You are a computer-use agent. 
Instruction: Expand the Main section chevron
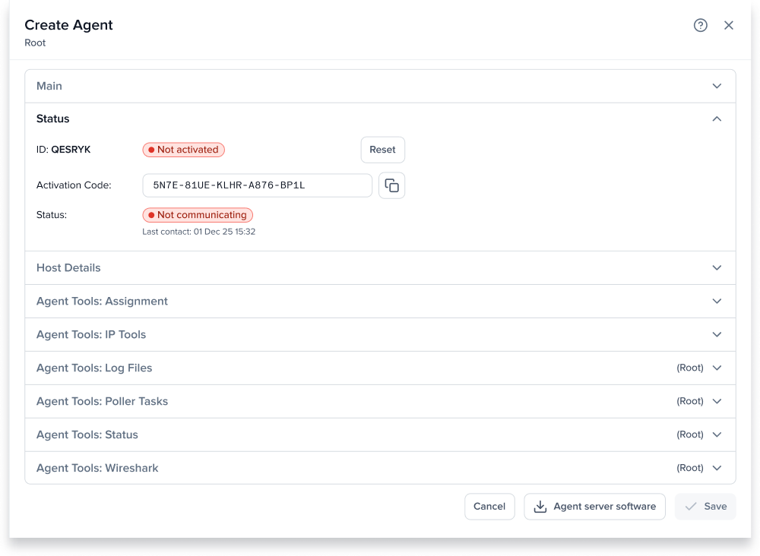(717, 86)
